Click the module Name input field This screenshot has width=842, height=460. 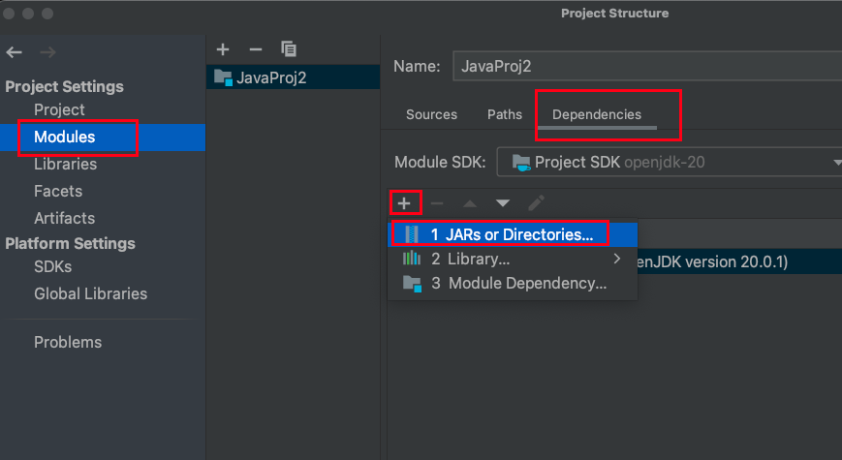pos(647,66)
